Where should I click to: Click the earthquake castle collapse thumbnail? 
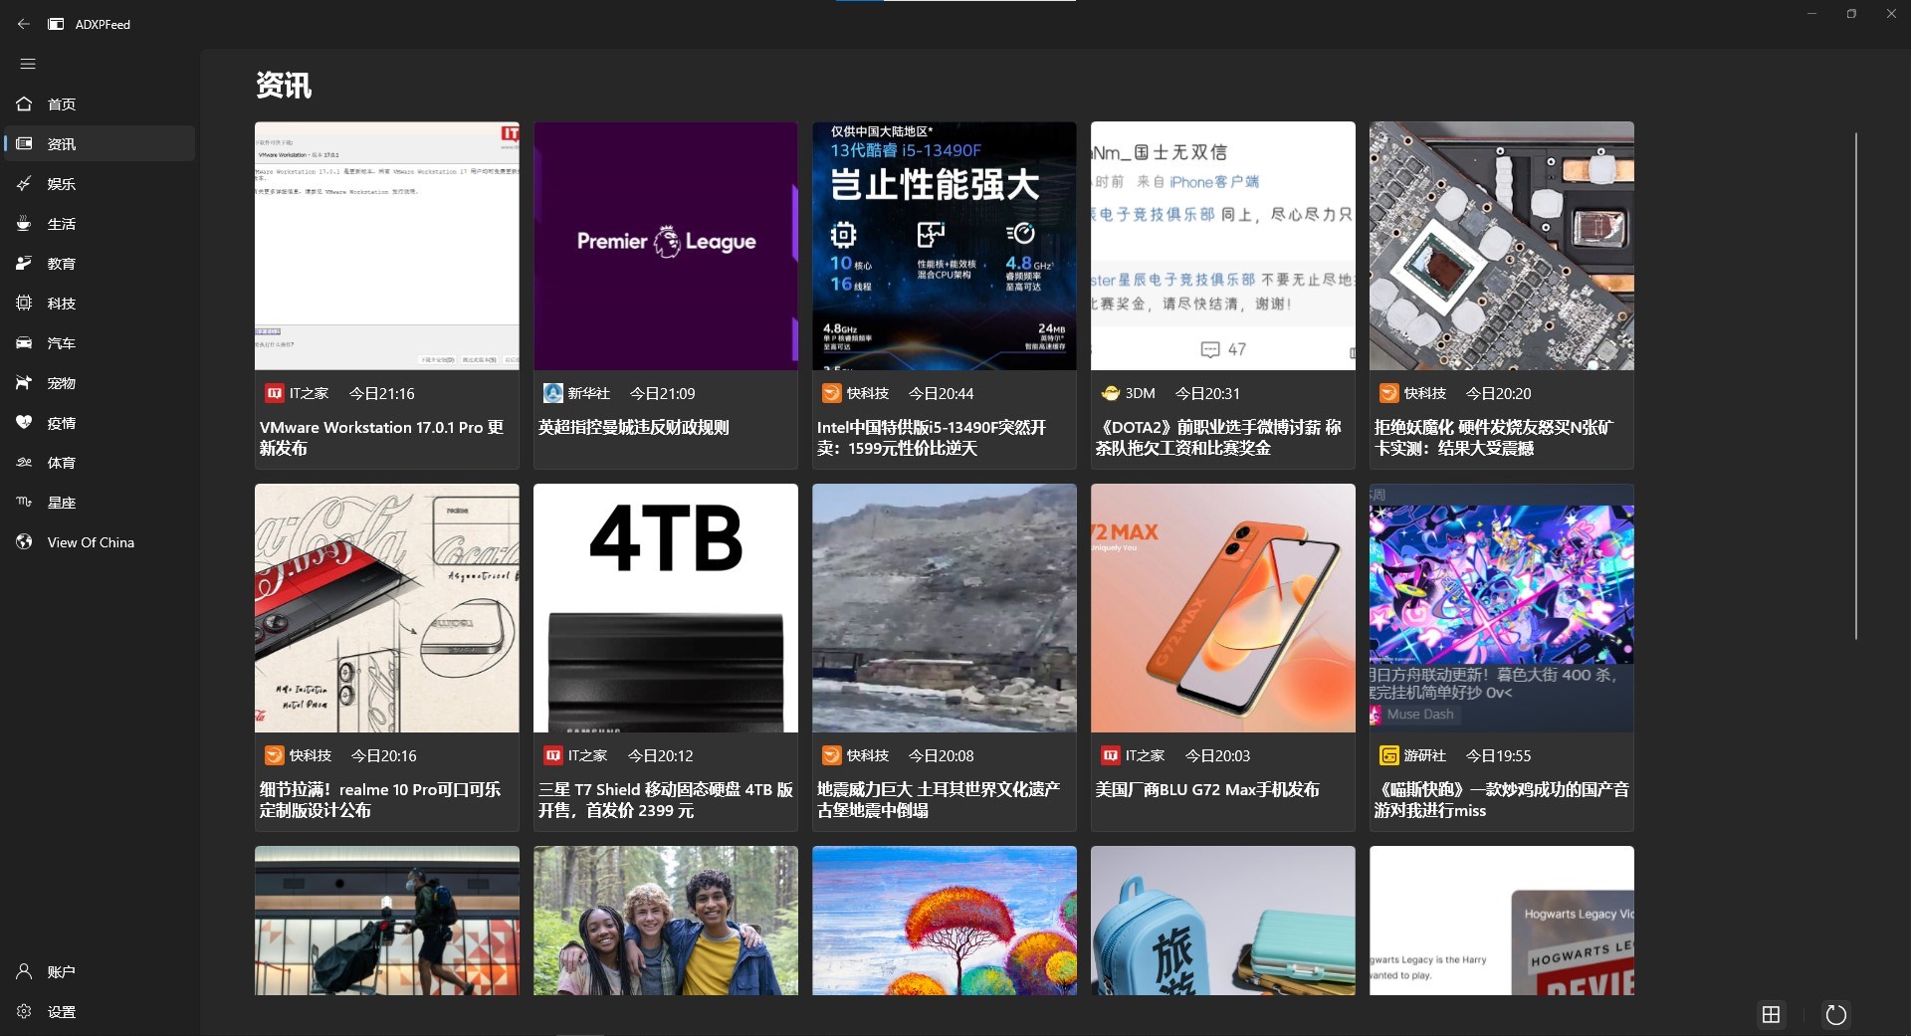pyautogui.click(x=945, y=608)
